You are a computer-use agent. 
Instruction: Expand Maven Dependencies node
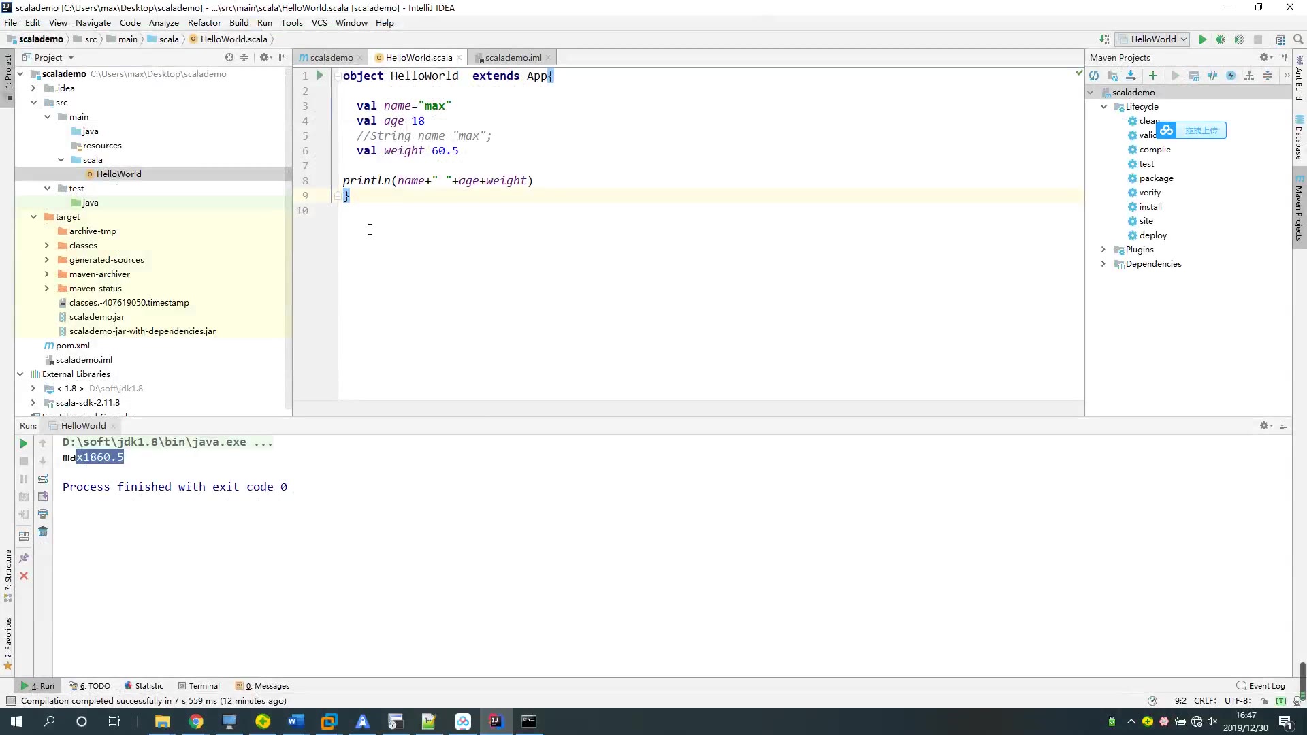coord(1103,264)
